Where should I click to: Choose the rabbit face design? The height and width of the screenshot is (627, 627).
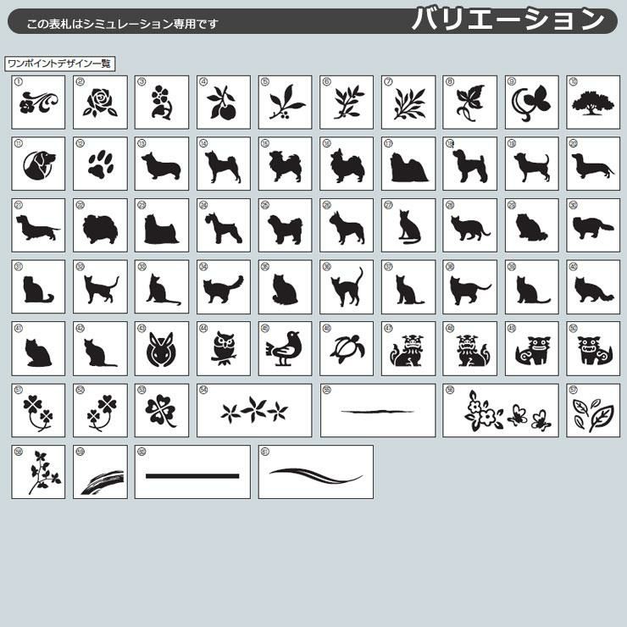(x=162, y=349)
